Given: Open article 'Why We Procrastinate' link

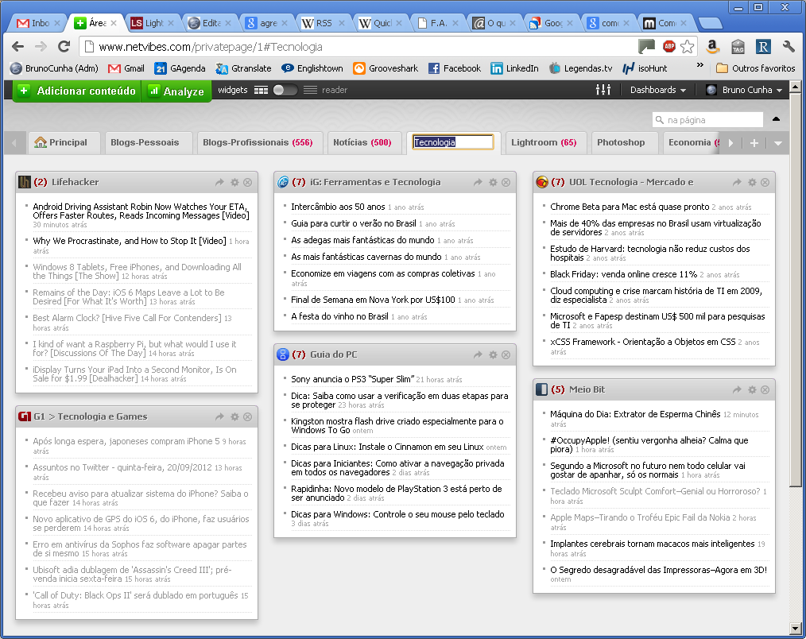Looking at the screenshot, I should (130, 241).
